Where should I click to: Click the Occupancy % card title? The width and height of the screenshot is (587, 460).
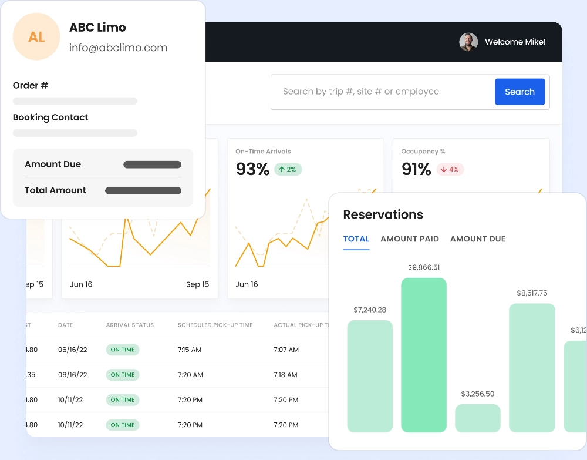pos(423,152)
